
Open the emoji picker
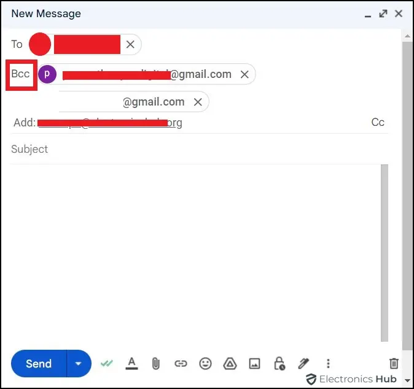pos(205,364)
